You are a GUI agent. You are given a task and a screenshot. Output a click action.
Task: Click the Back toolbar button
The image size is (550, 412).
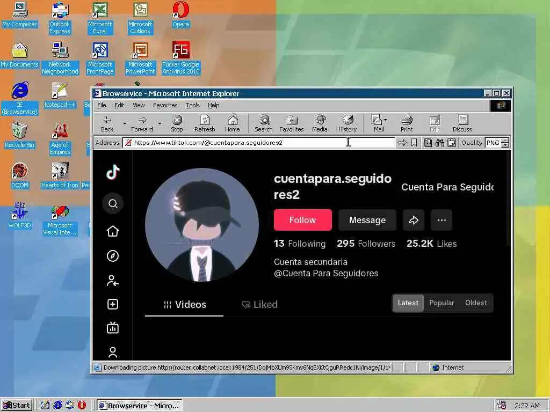click(107, 124)
